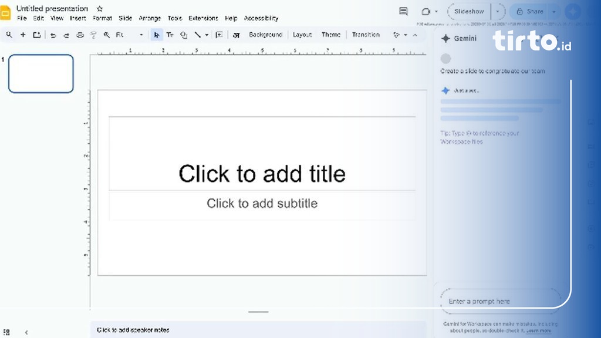
Task: Toggle the grid view at bottom left
Action: [x=6, y=332]
